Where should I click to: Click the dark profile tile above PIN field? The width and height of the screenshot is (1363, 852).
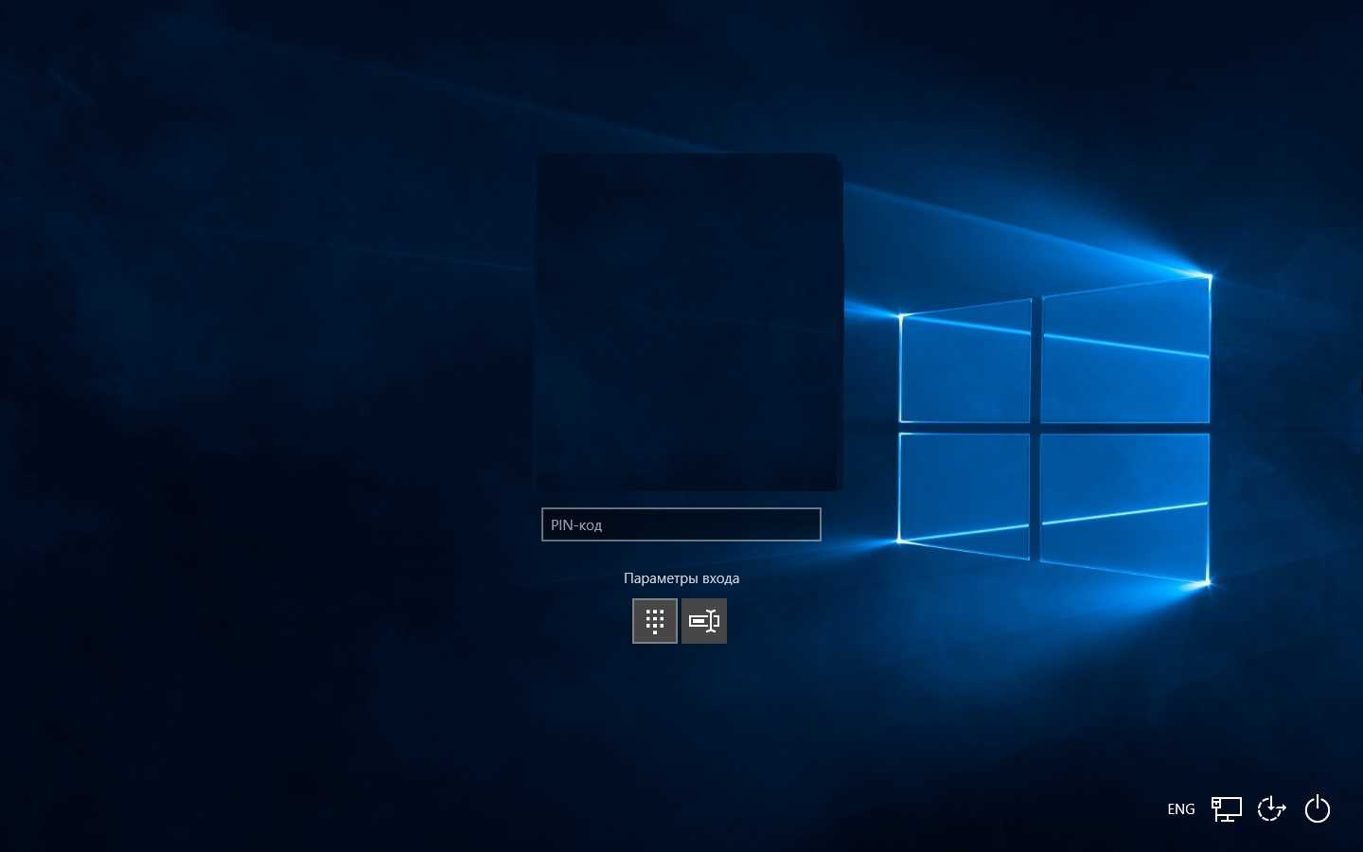tap(689, 322)
